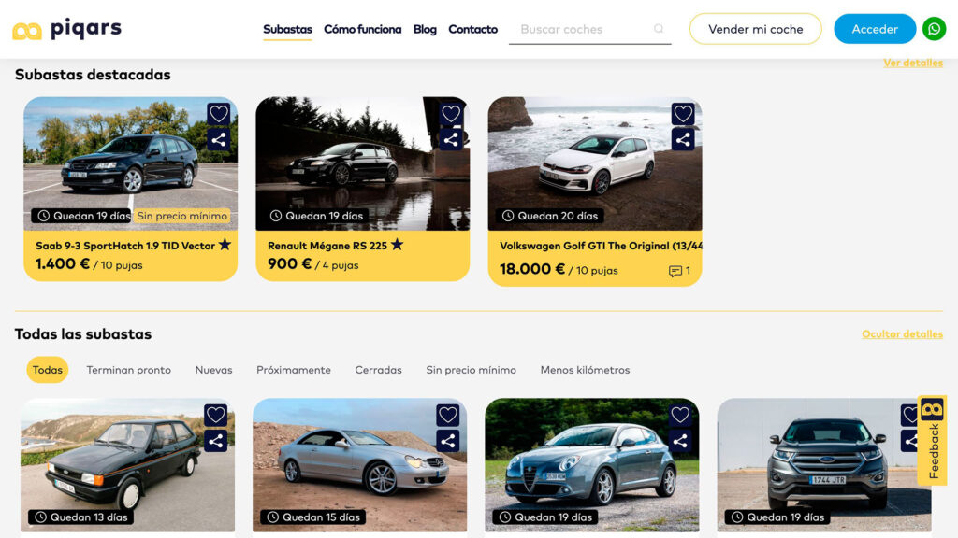The width and height of the screenshot is (958, 538).
Task: Open the Alfa Romeo MiTo photo
Action: 591,465
